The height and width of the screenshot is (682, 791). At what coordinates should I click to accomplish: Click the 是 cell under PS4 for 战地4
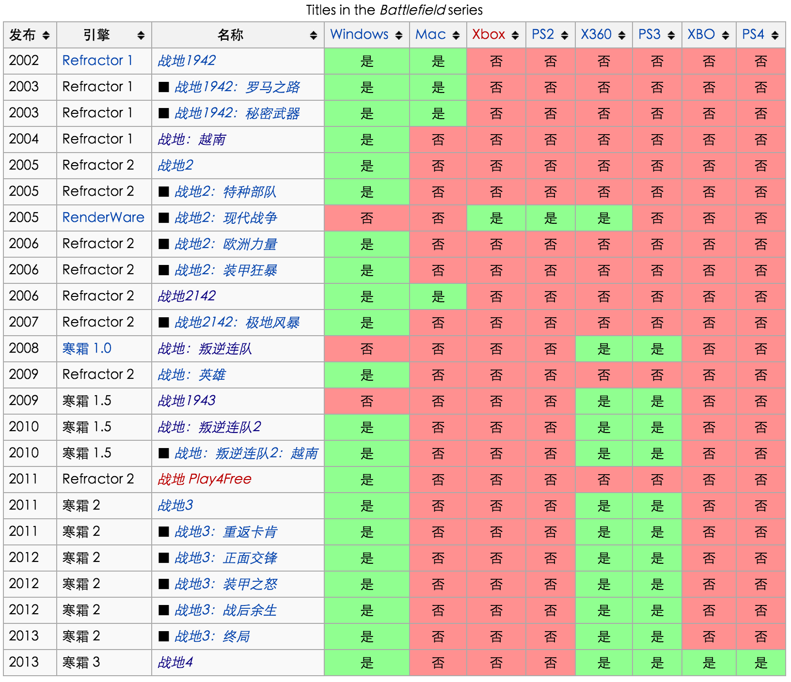click(760, 662)
